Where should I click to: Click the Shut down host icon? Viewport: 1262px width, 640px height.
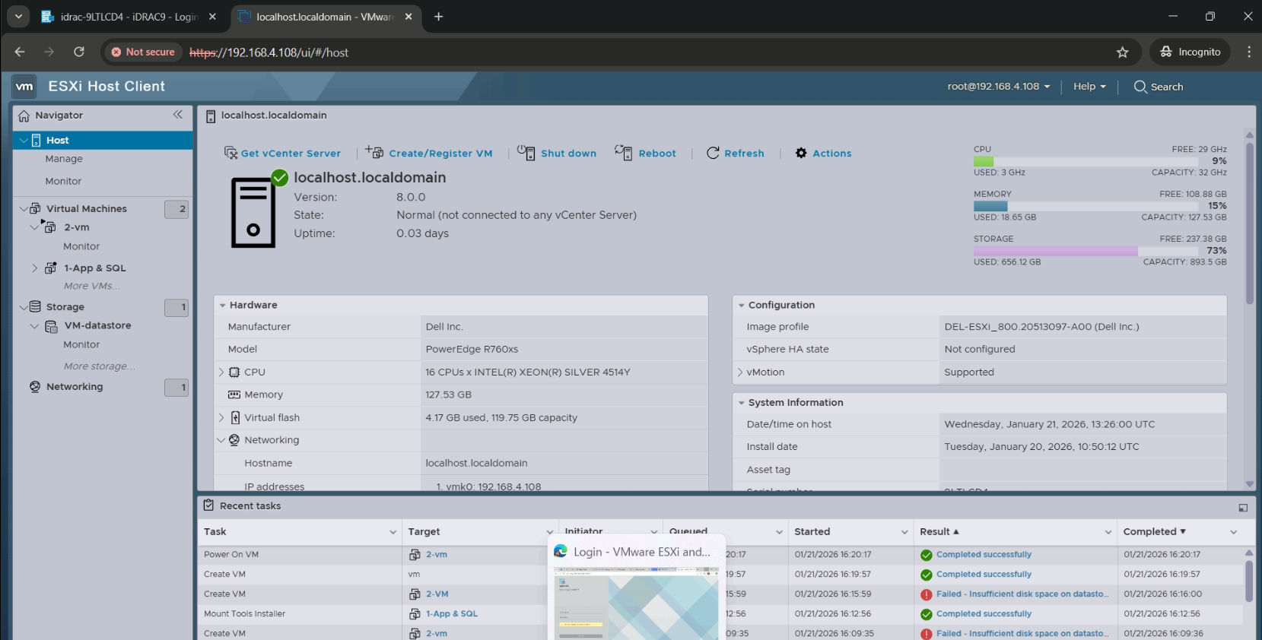(x=526, y=153)
